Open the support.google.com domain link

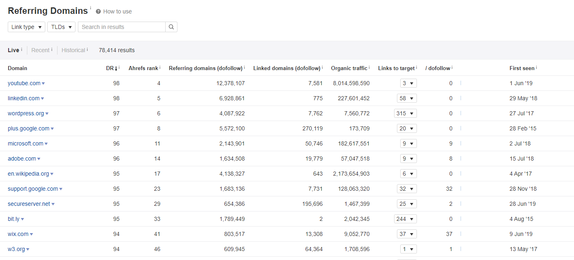pos(33,189)
